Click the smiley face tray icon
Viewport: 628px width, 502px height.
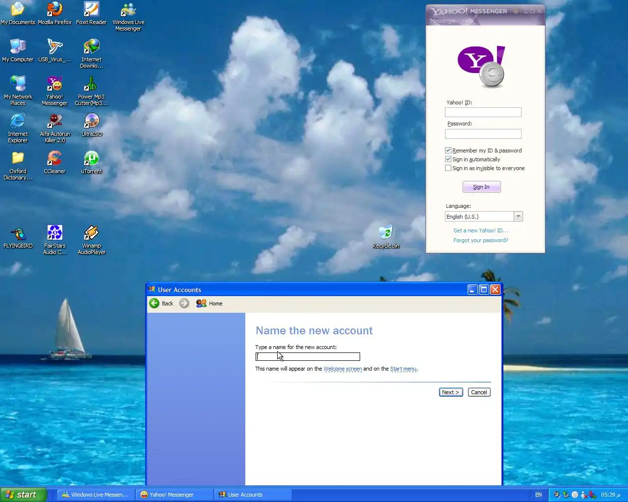pyautogui.click(x=575, y=495)
